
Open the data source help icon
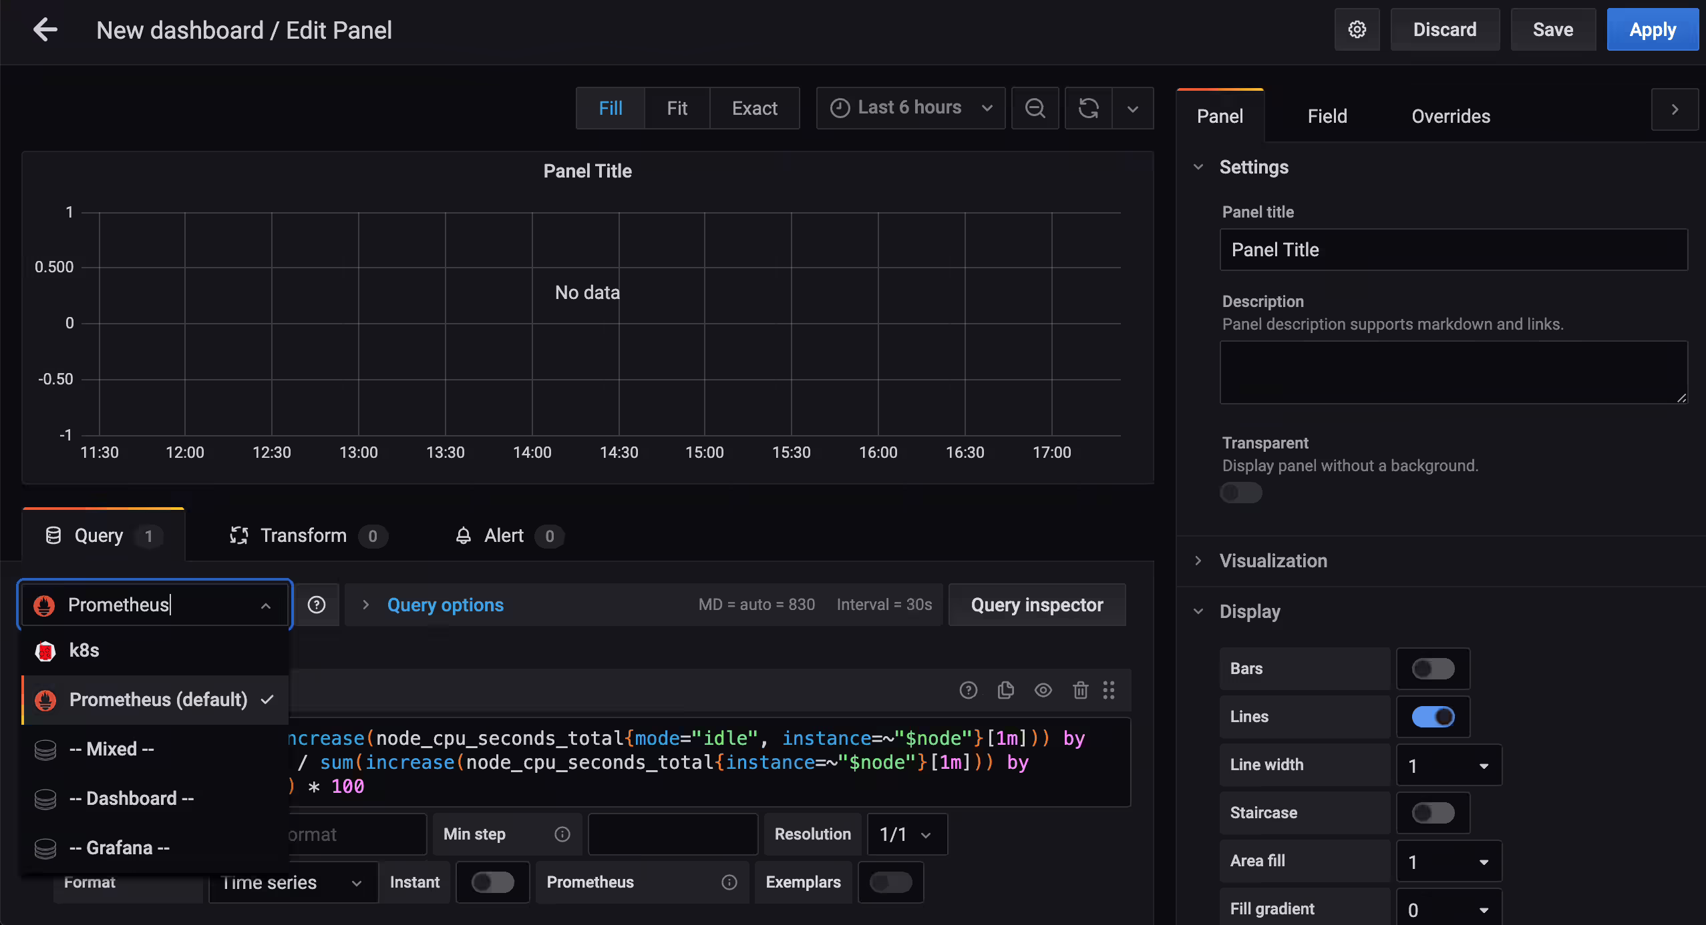pos(317,605)
